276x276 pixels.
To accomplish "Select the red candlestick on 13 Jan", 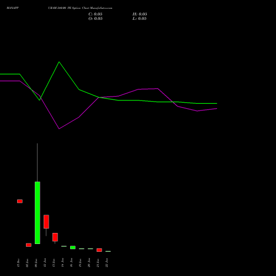I will 55,237.
